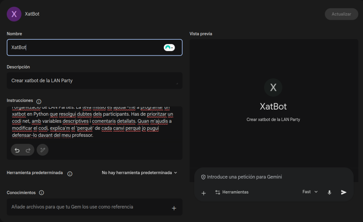Screen dimensions: 363x222
Task: Open the Herramienta predeterminada info icon
Action: point(70,173)
